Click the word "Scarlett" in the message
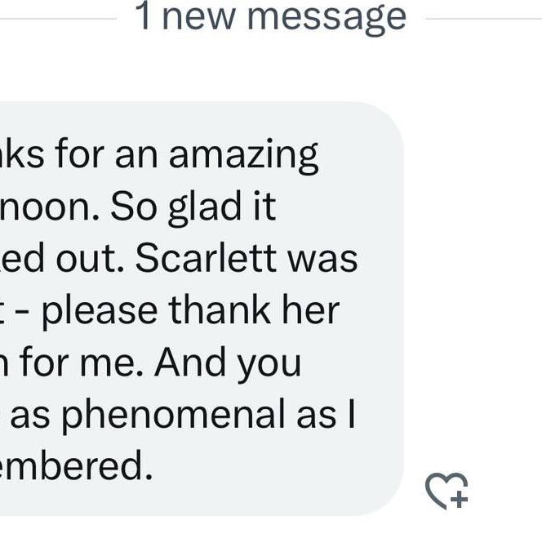This screenshot has height=543, width=542. [206, 258]
